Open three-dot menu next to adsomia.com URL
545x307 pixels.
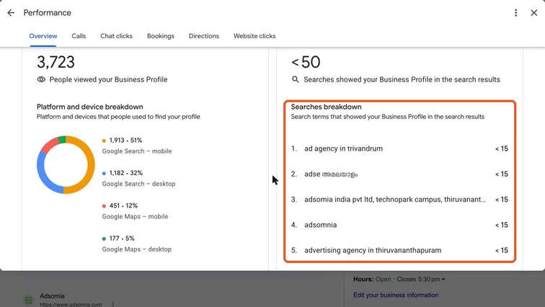coord(113,304)
